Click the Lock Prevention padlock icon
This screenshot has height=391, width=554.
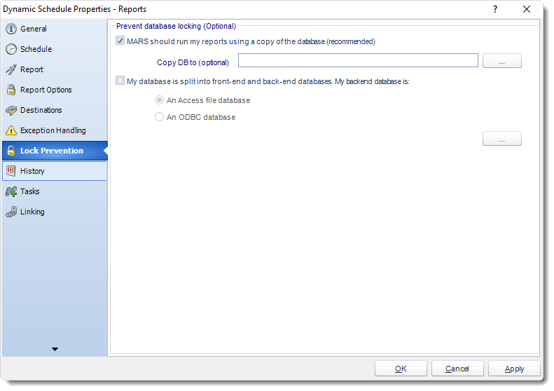click(11, 151)
